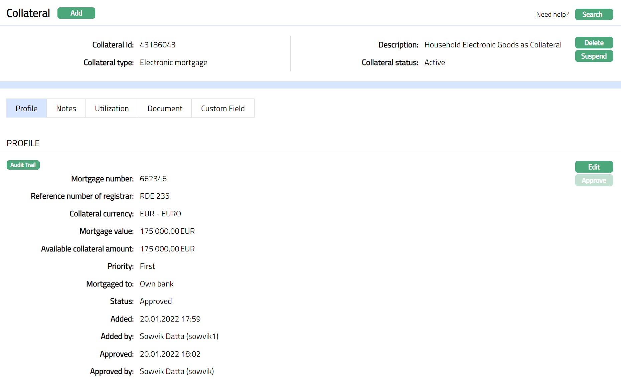Edit the profile details
Screen dimensions: 621x383
click(x=594, y=167)
